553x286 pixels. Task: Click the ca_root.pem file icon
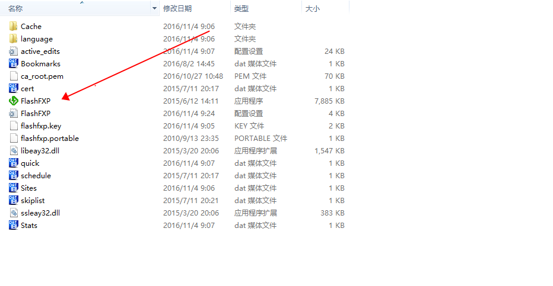click(x=14, y=76)
